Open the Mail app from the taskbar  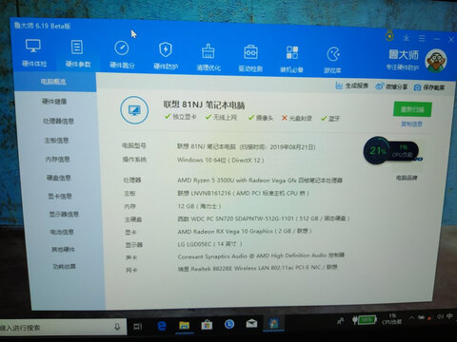pos(251,323)
